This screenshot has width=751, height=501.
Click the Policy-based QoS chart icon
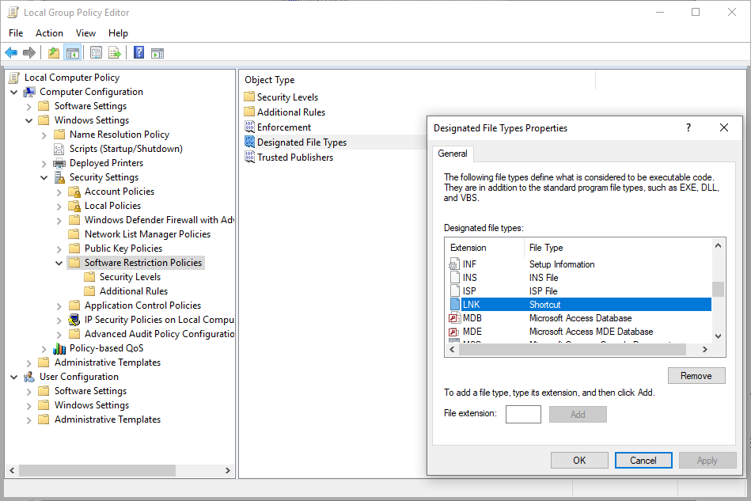(x=59, y=348)
